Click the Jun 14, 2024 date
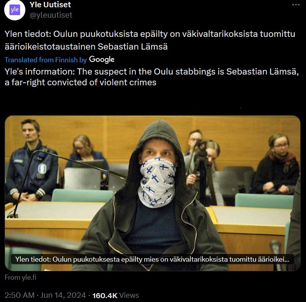The width and height of the screenshot is (306, 302). [x=63, y=295]
